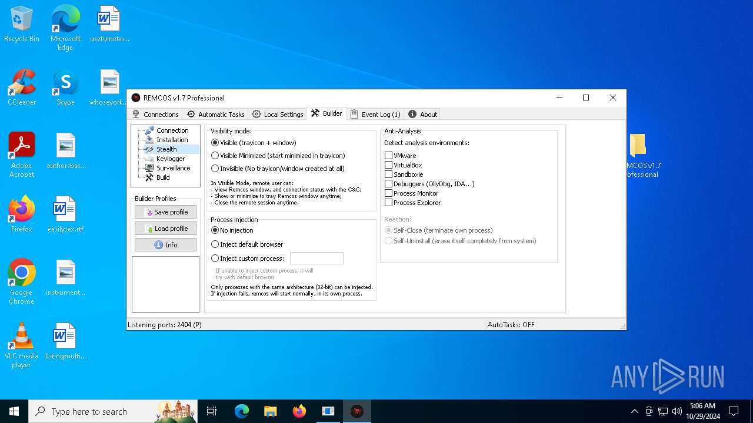This screenshot has width=753, height=423.
Task: Select the instrument image file icon
Action: click(66, 278)
